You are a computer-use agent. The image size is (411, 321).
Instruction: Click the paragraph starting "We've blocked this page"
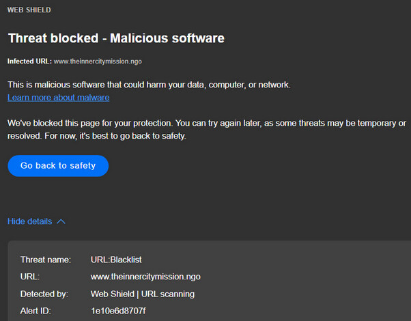click(205, 123)
